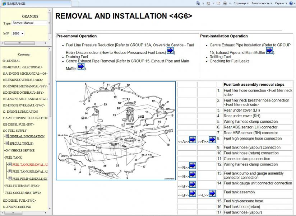The height and width of the screenshot is (216, 296).
Task: Click the browser Home toolbar icon
Action: click(198, 3)
